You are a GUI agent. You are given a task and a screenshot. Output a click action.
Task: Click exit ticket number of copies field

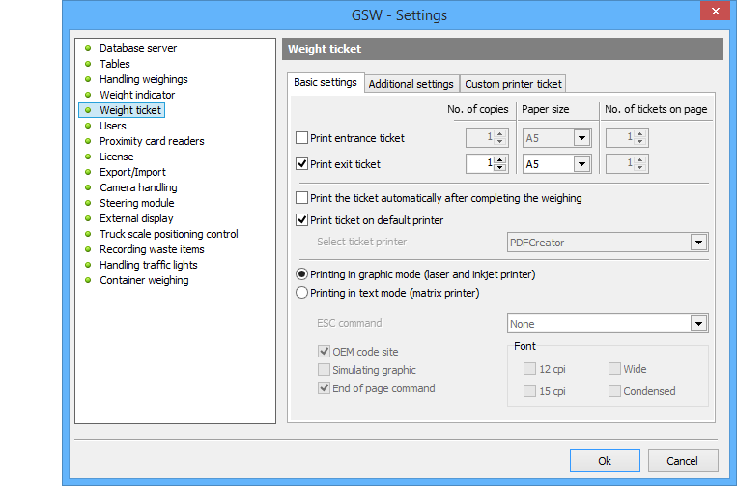tap(479, 164)
